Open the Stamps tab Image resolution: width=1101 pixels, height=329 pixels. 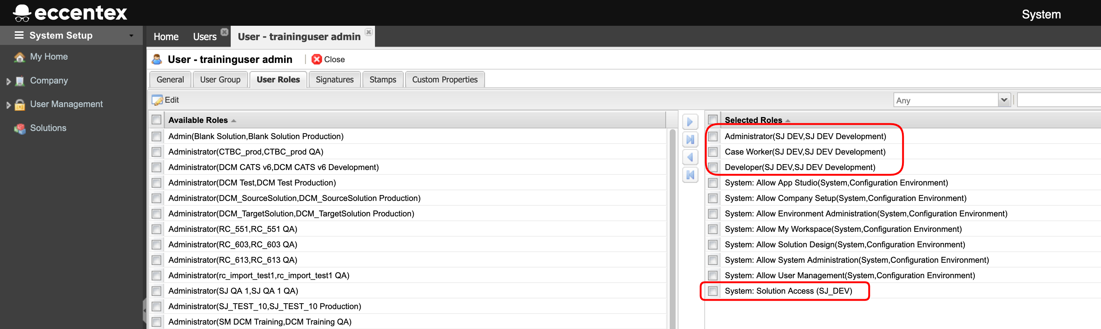pyautogui.click(x=383, y=79)
